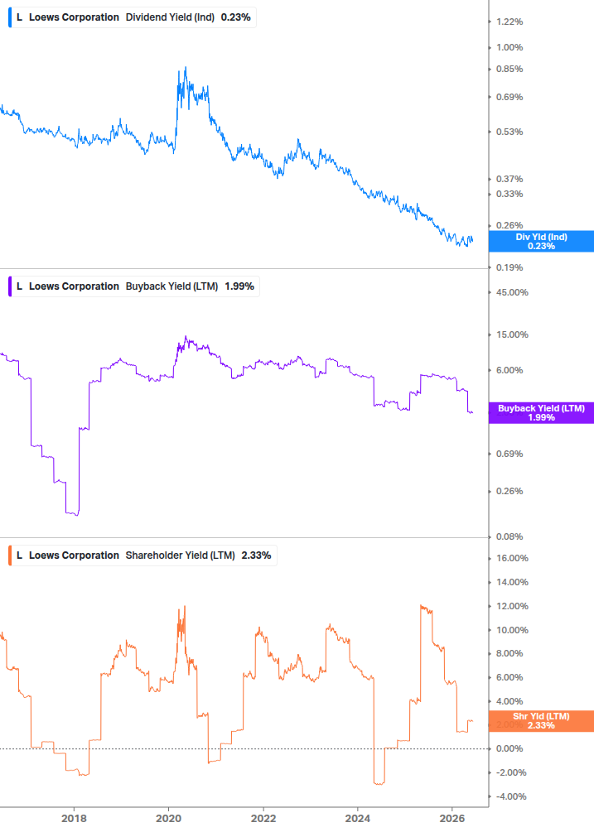Click the 0.33% tick on the dividend yield axis

[x=509, y=194]
